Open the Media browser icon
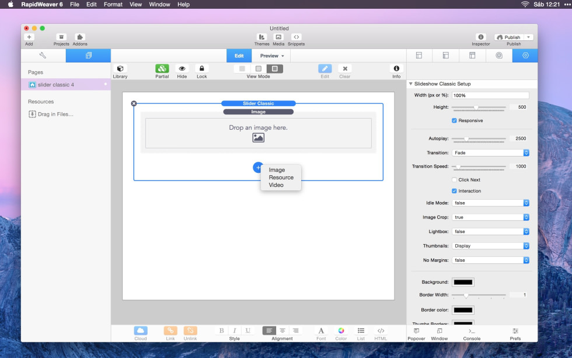The height and width of the screenshot is (358, 572). click(278, 37)
